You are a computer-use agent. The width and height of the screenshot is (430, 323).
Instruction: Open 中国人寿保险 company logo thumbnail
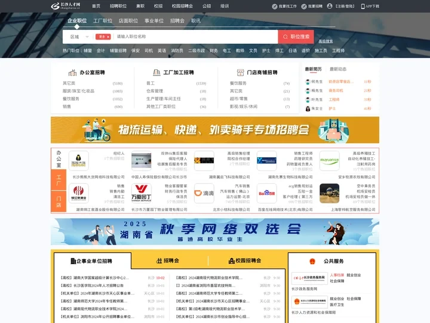pos(141,161)
